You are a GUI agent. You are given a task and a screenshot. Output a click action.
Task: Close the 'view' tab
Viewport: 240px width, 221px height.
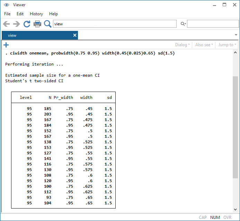[75, 35]
